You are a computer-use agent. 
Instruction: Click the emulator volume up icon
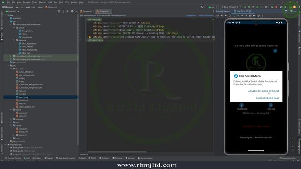pos(222,15)
